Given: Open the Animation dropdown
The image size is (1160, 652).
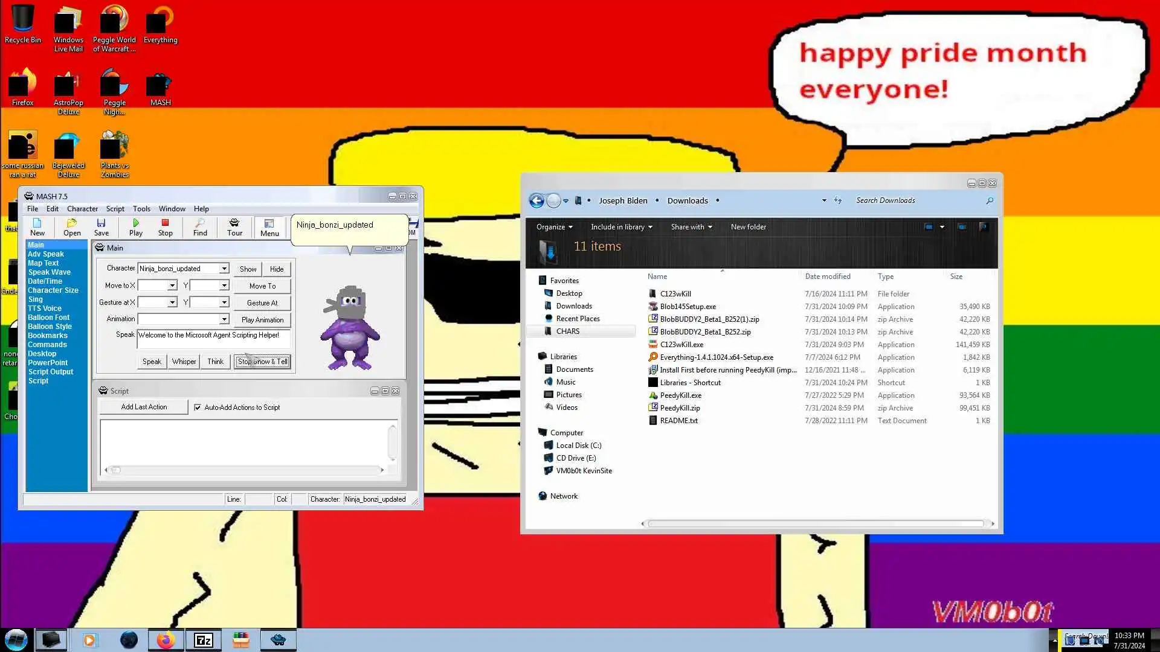Looking at the screenshot, I should [224, 319].
